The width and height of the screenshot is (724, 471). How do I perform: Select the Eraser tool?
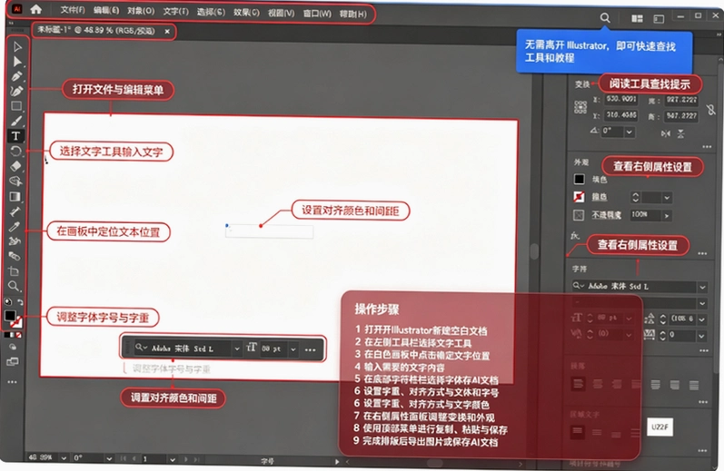15,166
